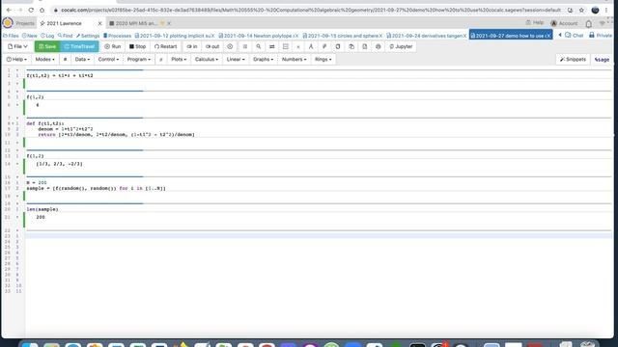Click the CoCalc logo at top left
Image resolution: width=618 pixels, height=347 pixels.
pos(8,23)
